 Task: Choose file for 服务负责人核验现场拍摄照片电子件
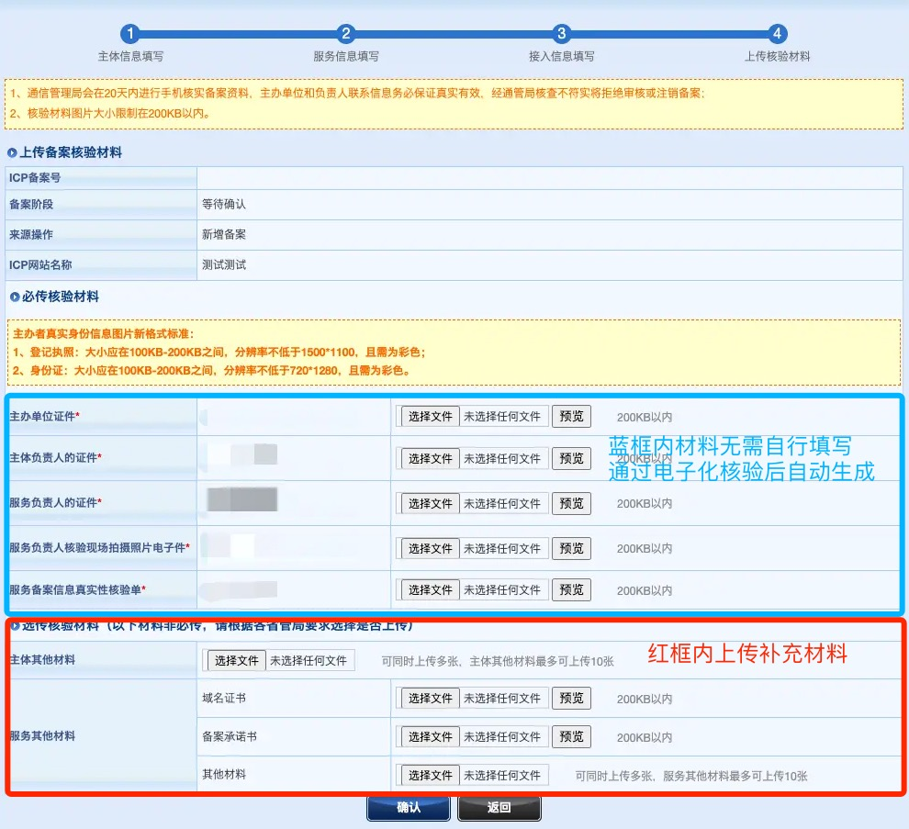(430, 548)
